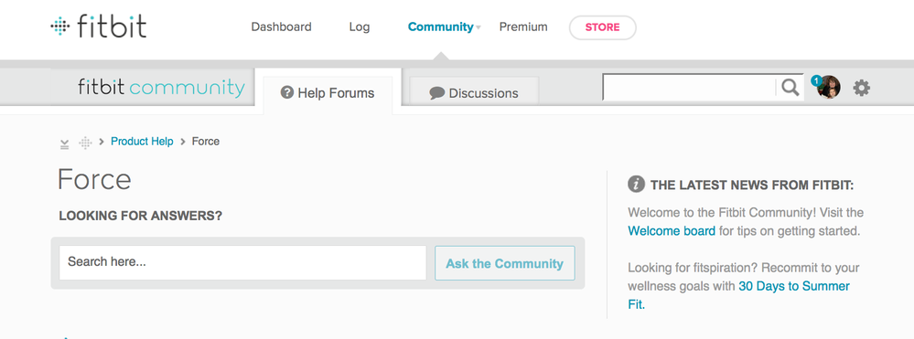Viewport: 914px width, 339px height.
Task: Click in the Search here field
Action: (242, 262)
